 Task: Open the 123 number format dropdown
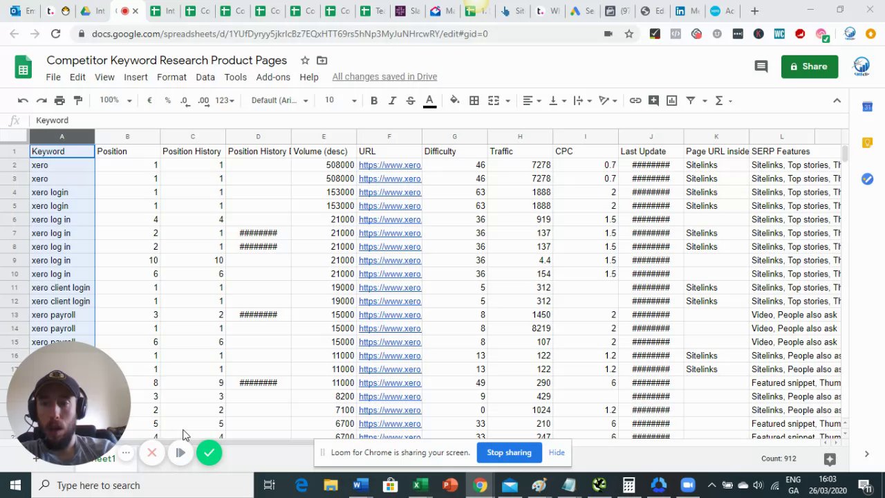[x=225, y=100]
